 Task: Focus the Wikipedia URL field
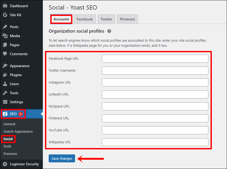point(155,142)
